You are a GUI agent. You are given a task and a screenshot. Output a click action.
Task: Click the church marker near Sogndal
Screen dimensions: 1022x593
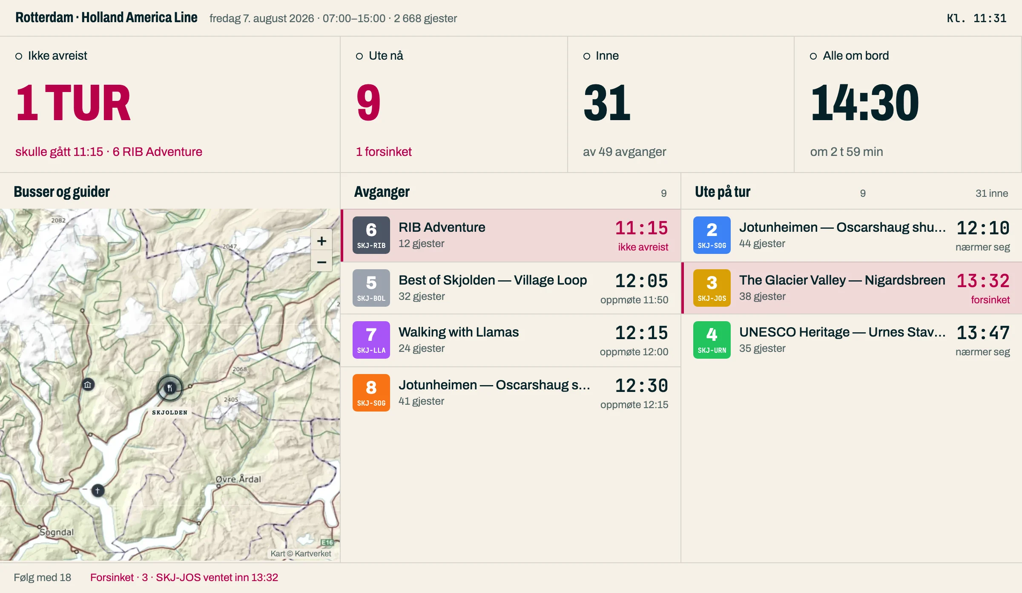pos(98,490)
